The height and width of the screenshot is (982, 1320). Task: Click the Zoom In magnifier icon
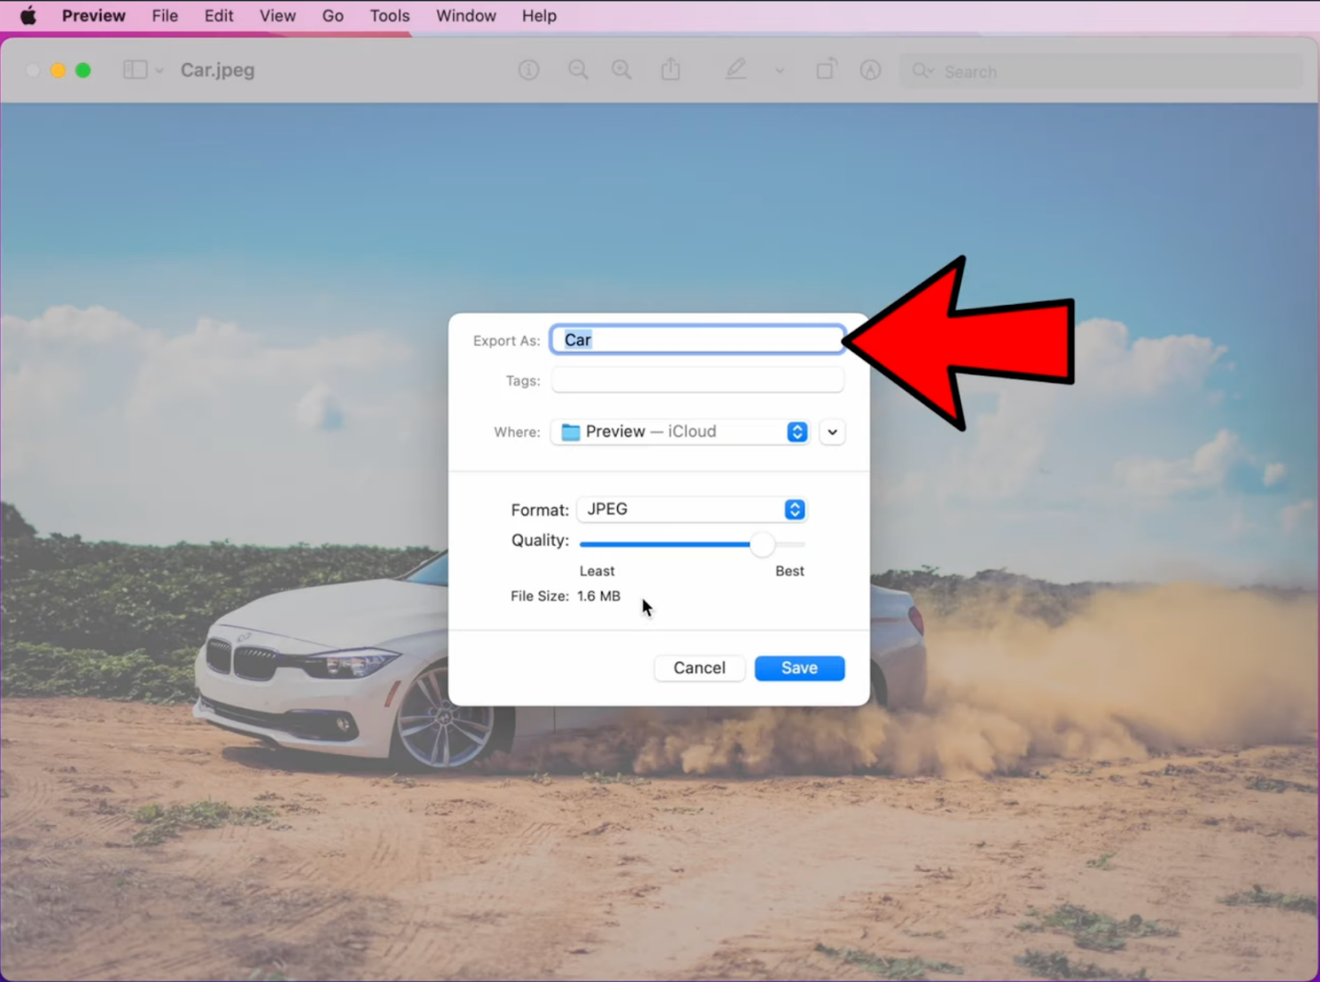tap(621, 69)
